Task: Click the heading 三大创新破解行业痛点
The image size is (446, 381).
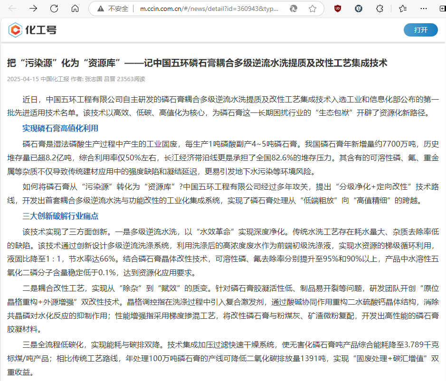Action: point(60,216)
